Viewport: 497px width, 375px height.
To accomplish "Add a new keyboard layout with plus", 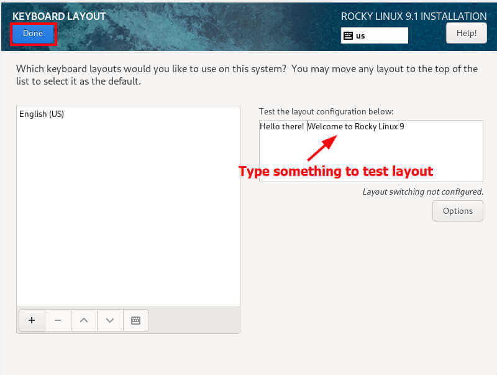I will (32, 320).
